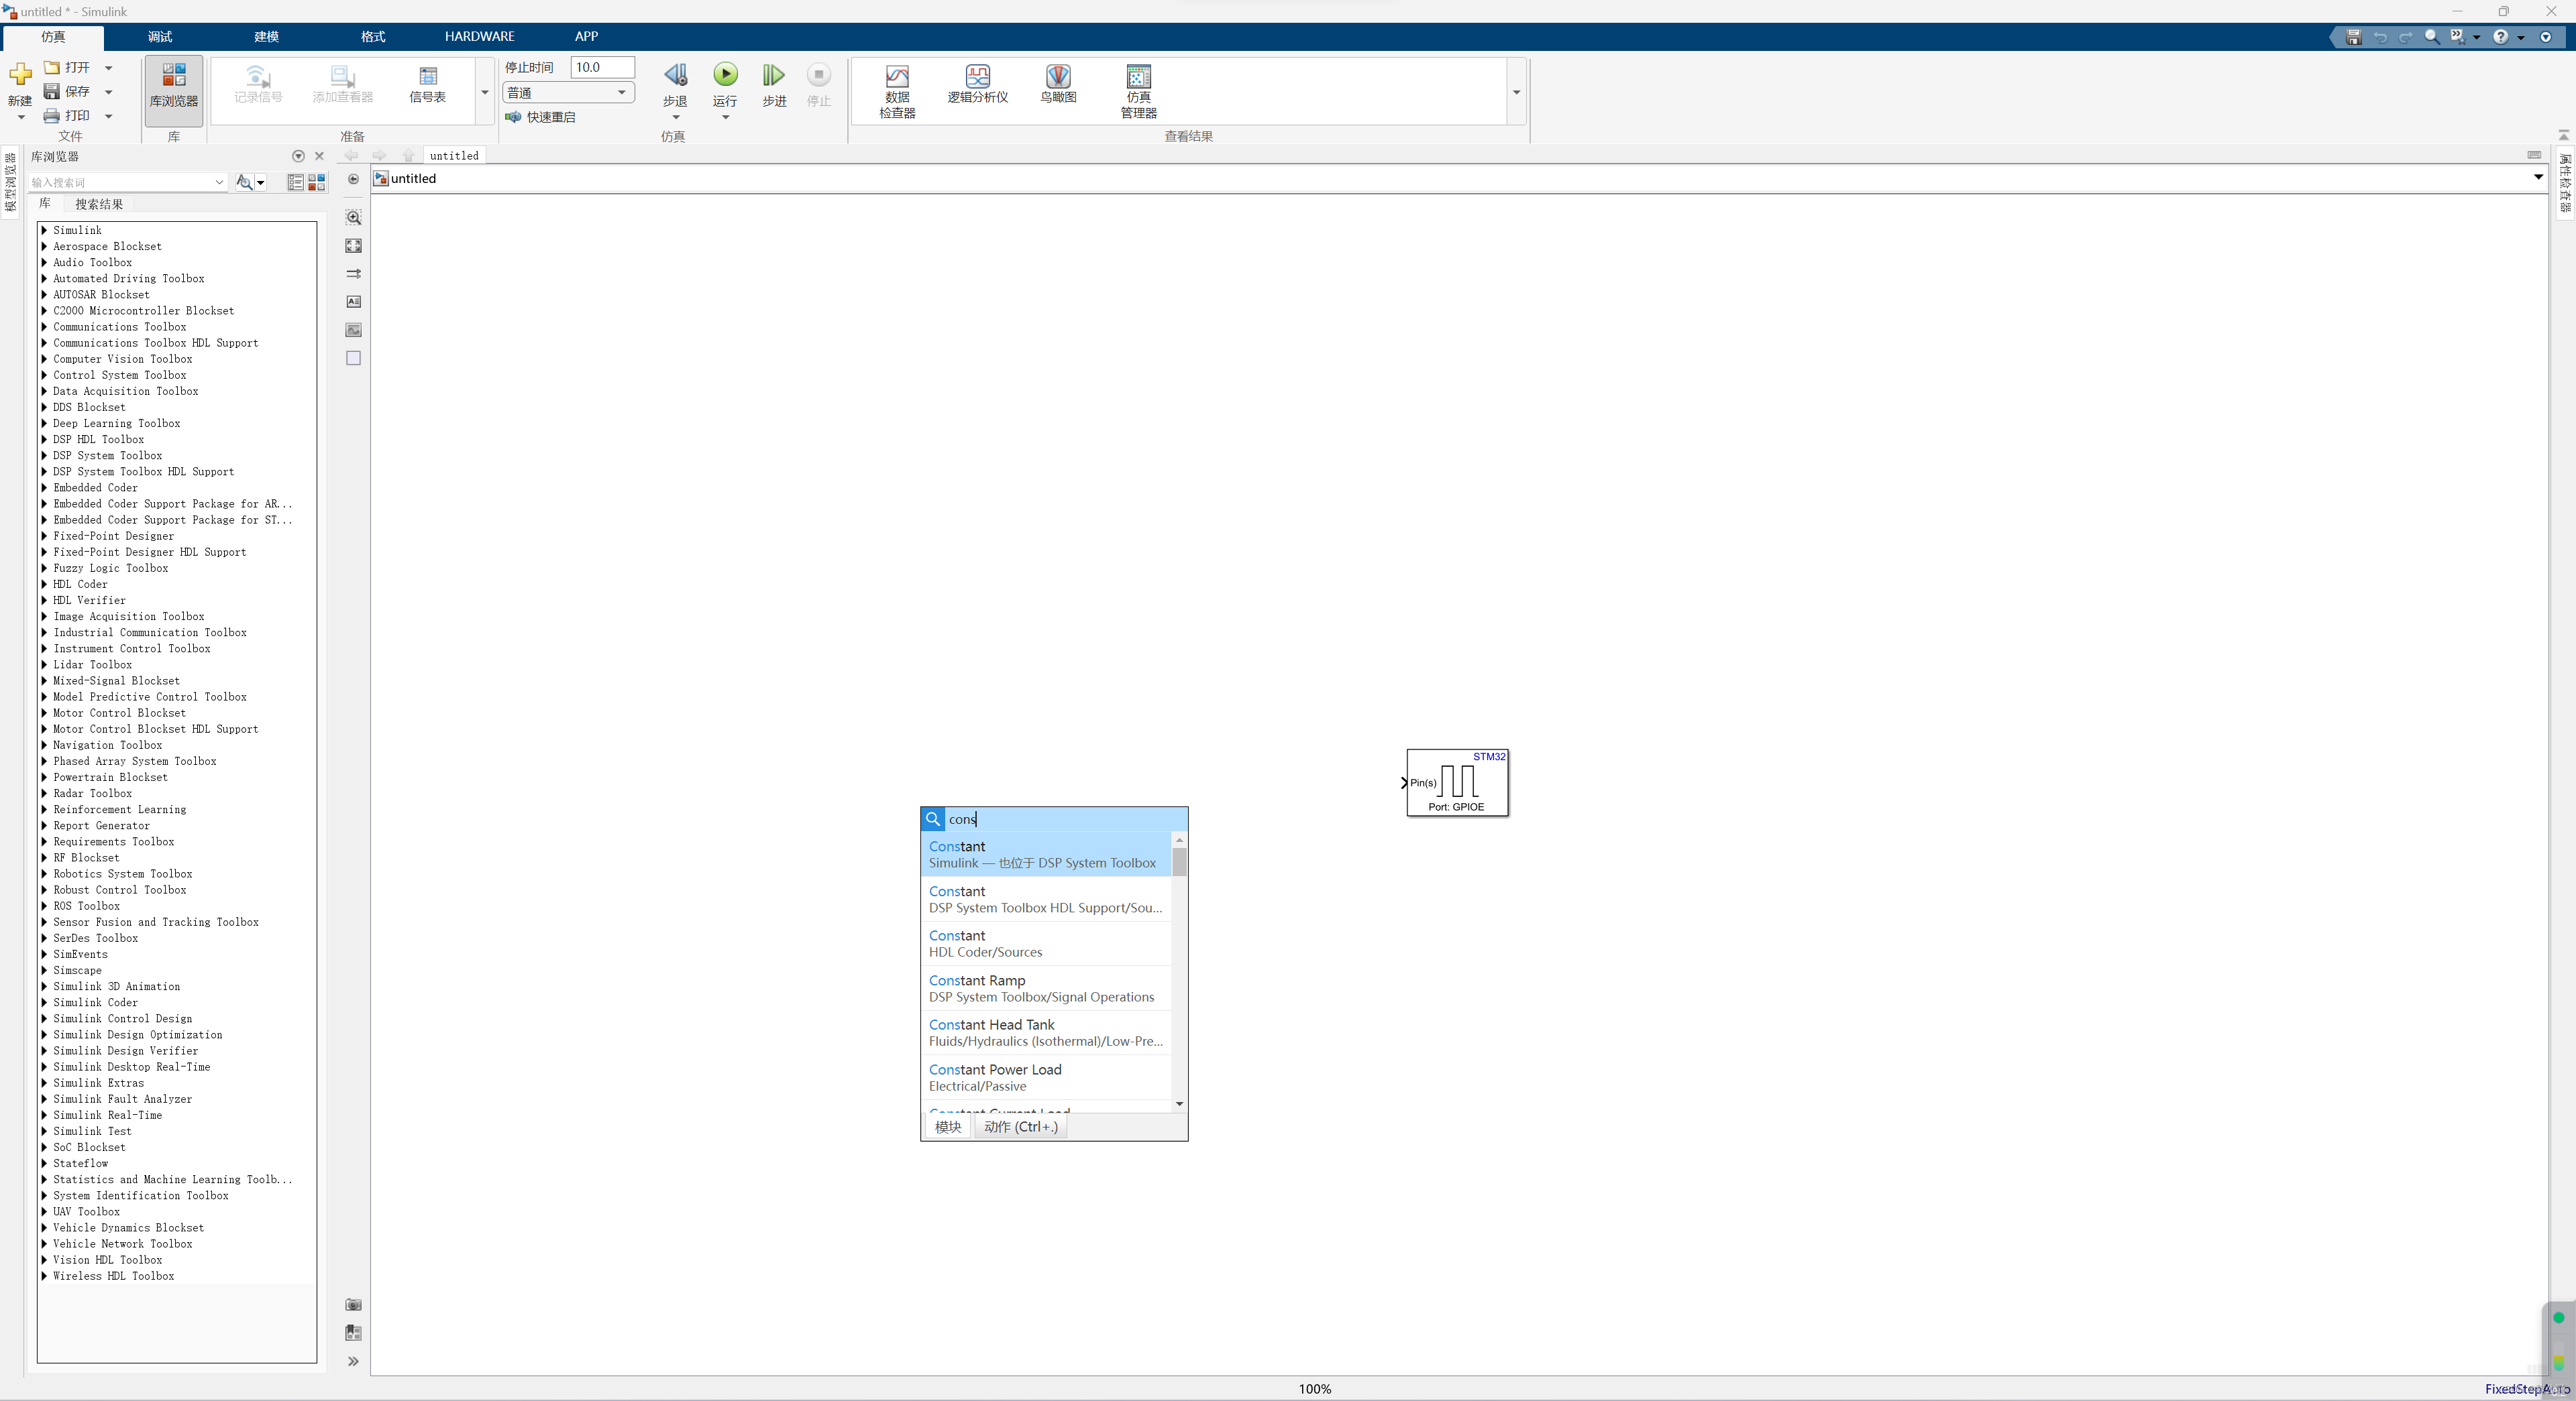Click the stop time input field
The width and height of the screenshot is (2576, 1401).
602,67
